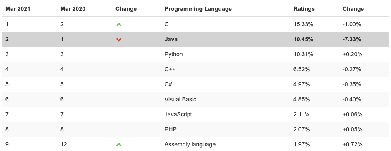Select the '+0.06%' change value
The width and height of the screenshot is (391, 151).
[353, 114]
